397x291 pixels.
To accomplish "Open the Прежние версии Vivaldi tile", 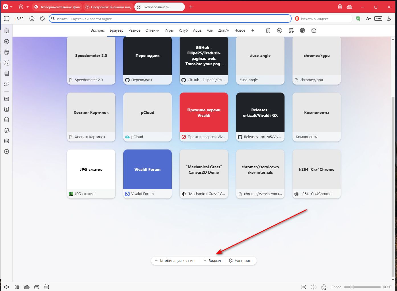I will [x=204, y=117].
